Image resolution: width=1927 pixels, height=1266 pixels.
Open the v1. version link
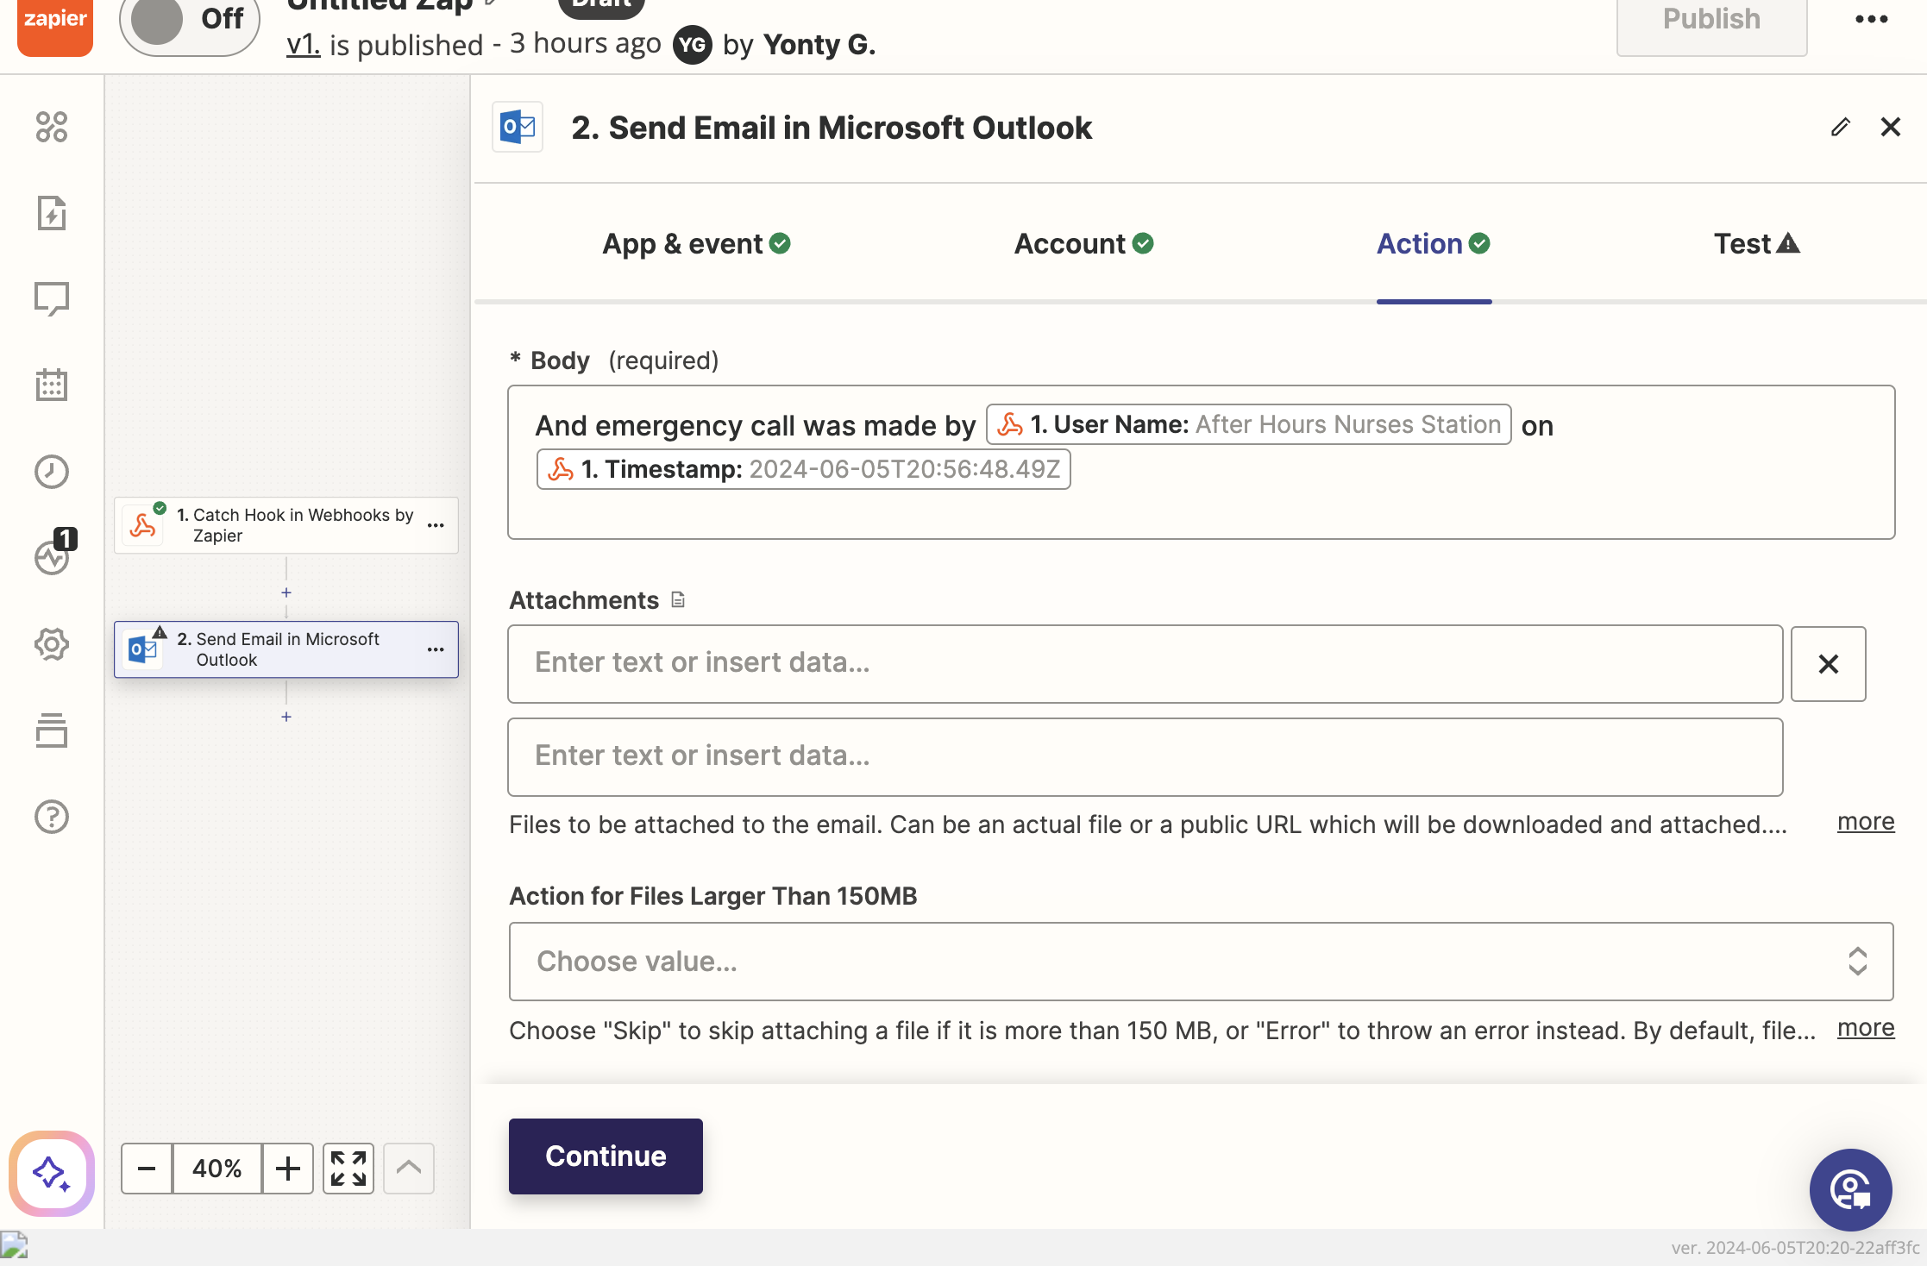303,44
